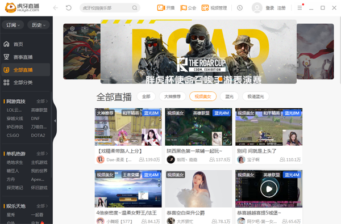Click the search magnifier icon
The image size is (341, 224).
coord(135,8)
